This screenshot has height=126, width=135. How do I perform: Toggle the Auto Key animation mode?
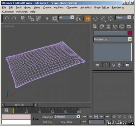coord(47,117)
